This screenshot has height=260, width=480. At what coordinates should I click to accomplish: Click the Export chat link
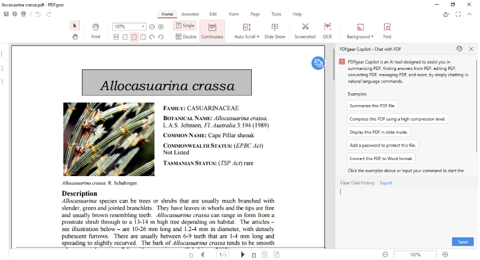click(386, 183)
